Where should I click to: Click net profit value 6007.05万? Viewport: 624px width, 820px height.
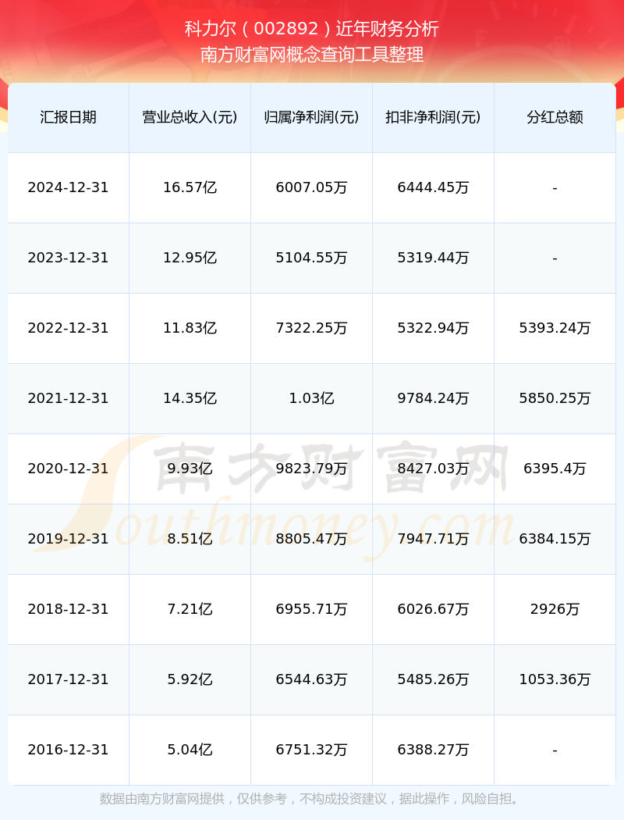[311, 187]
